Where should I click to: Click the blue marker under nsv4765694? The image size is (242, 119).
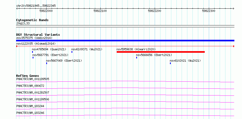(32, 52)
